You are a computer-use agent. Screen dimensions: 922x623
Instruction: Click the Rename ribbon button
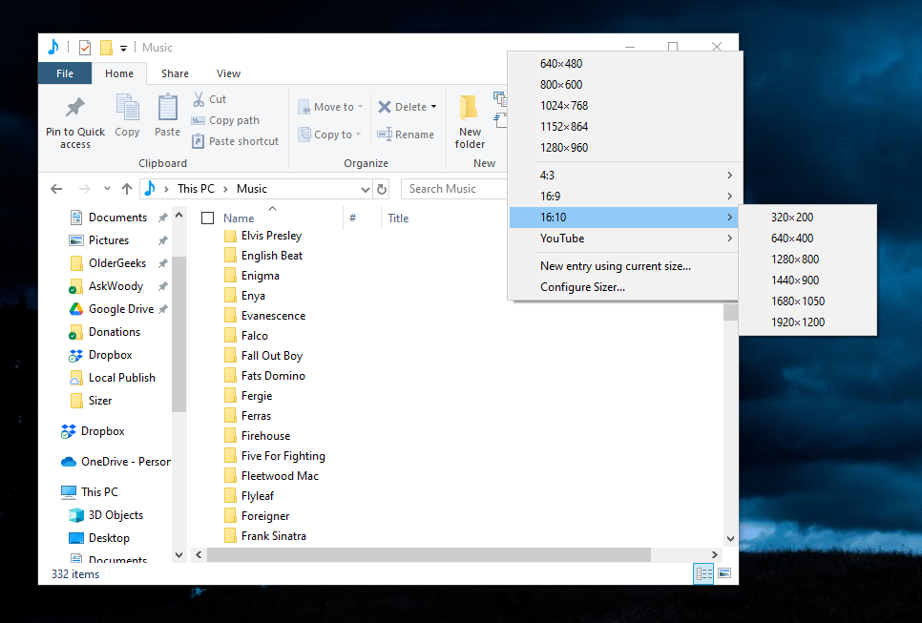tap(406, 135)
